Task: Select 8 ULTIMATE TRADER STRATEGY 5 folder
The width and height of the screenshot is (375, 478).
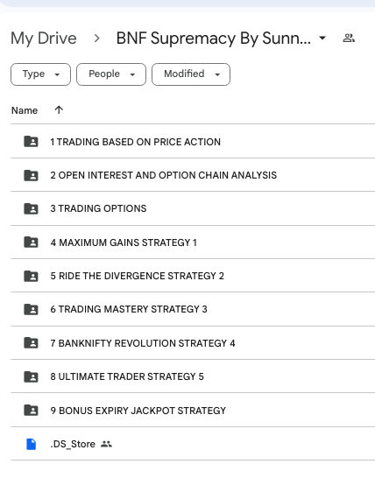Action: [193, 376]
